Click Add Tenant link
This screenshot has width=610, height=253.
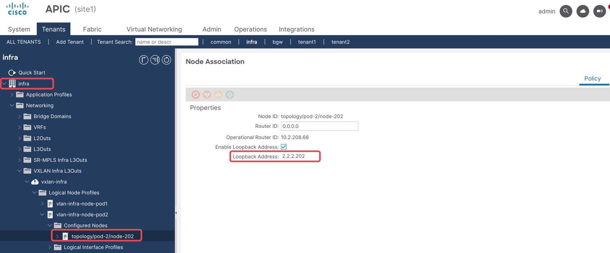tap(70, 42)
